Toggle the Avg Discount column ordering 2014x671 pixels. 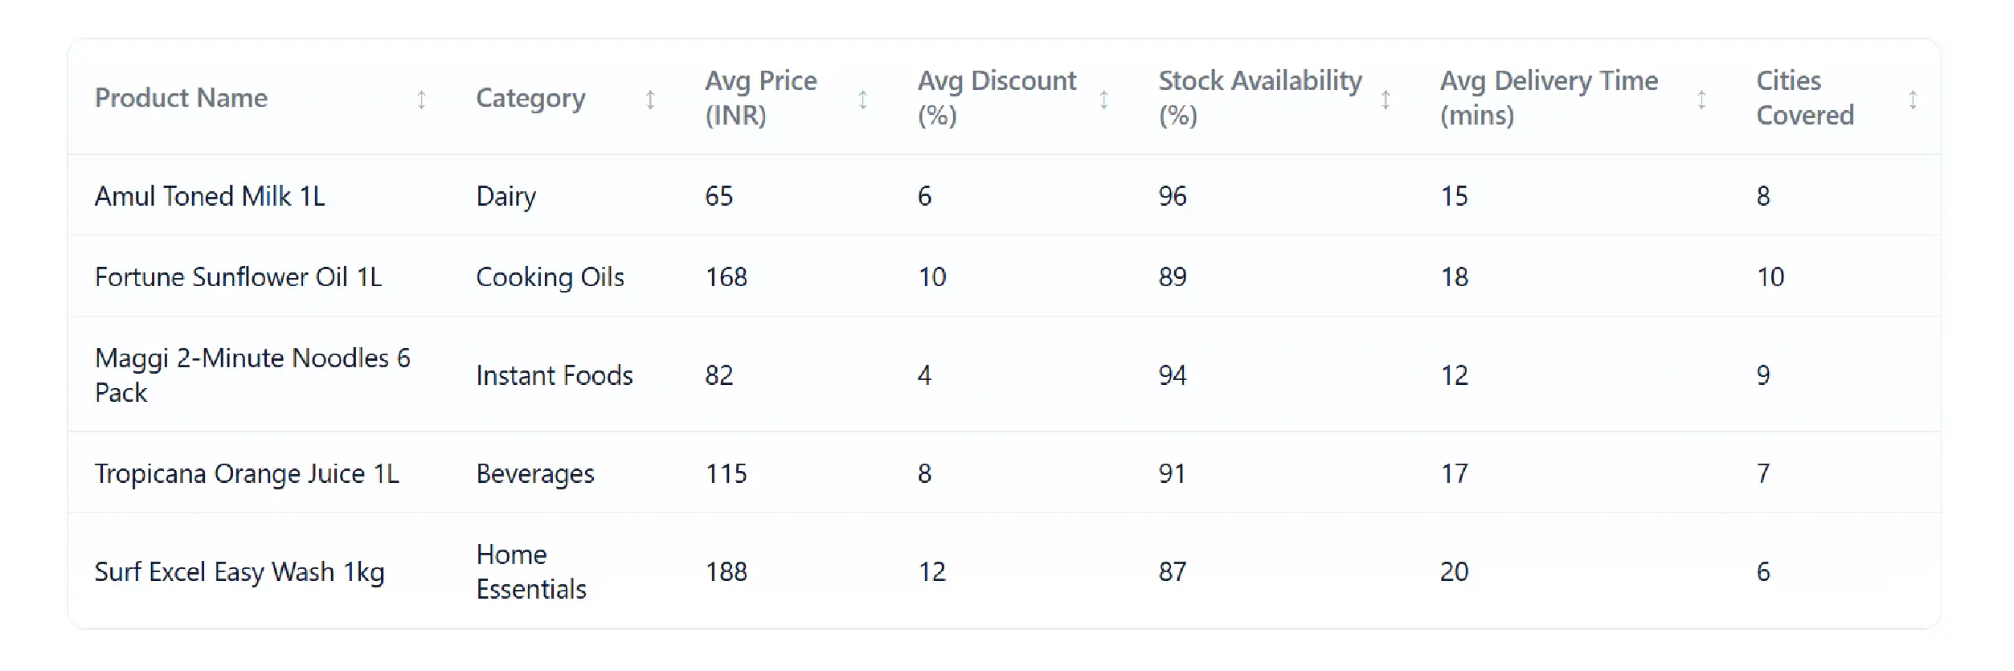[x=1104, y=99]
